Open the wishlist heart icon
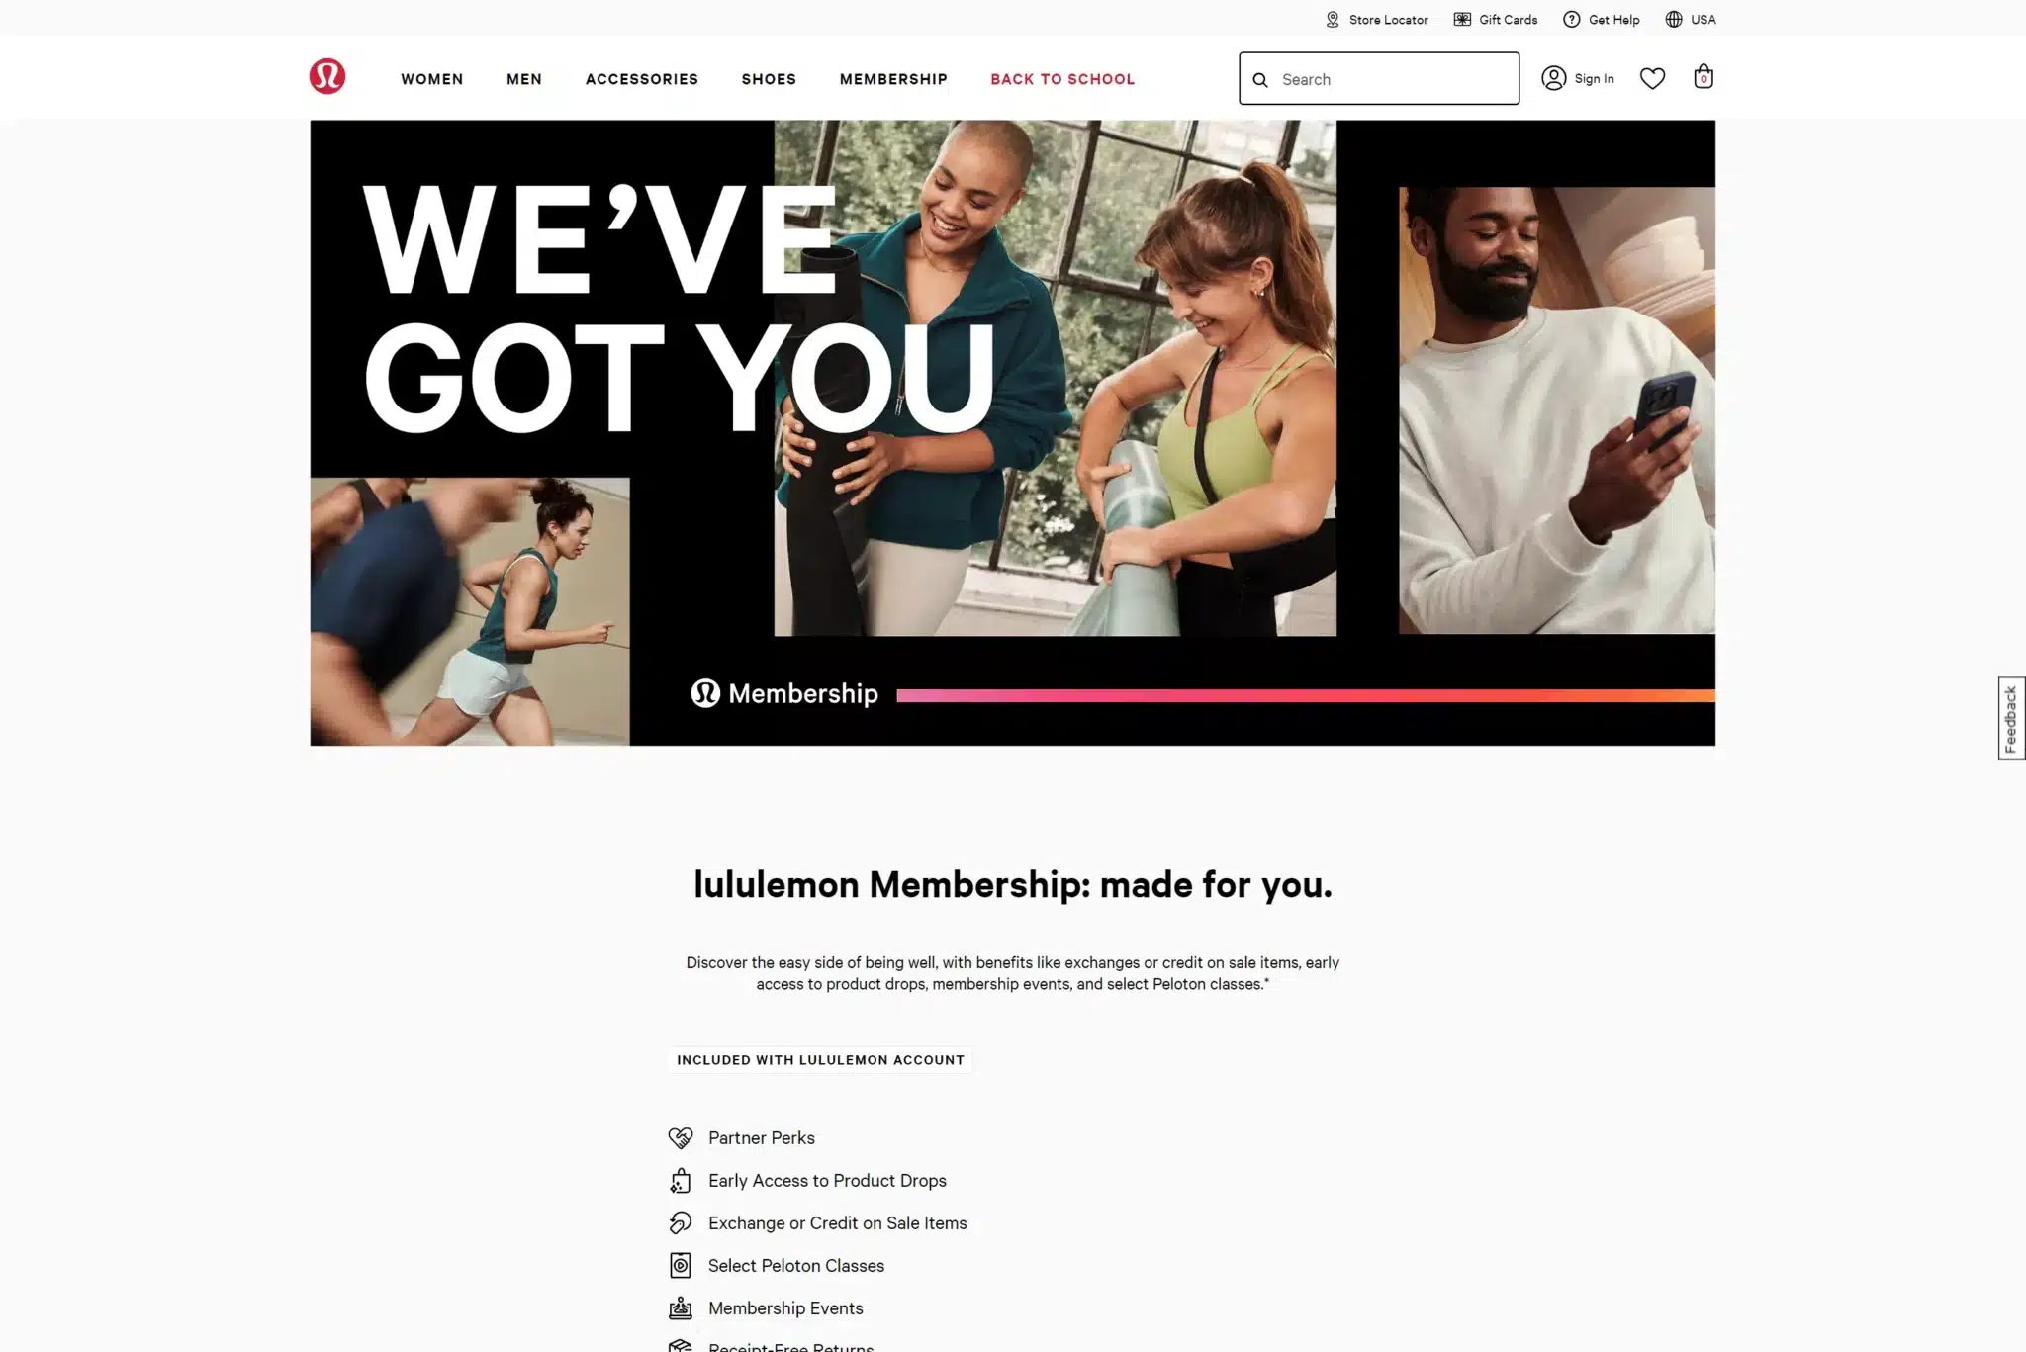The width and height of the screenshot is (2026, 1352). (1652, 78)
